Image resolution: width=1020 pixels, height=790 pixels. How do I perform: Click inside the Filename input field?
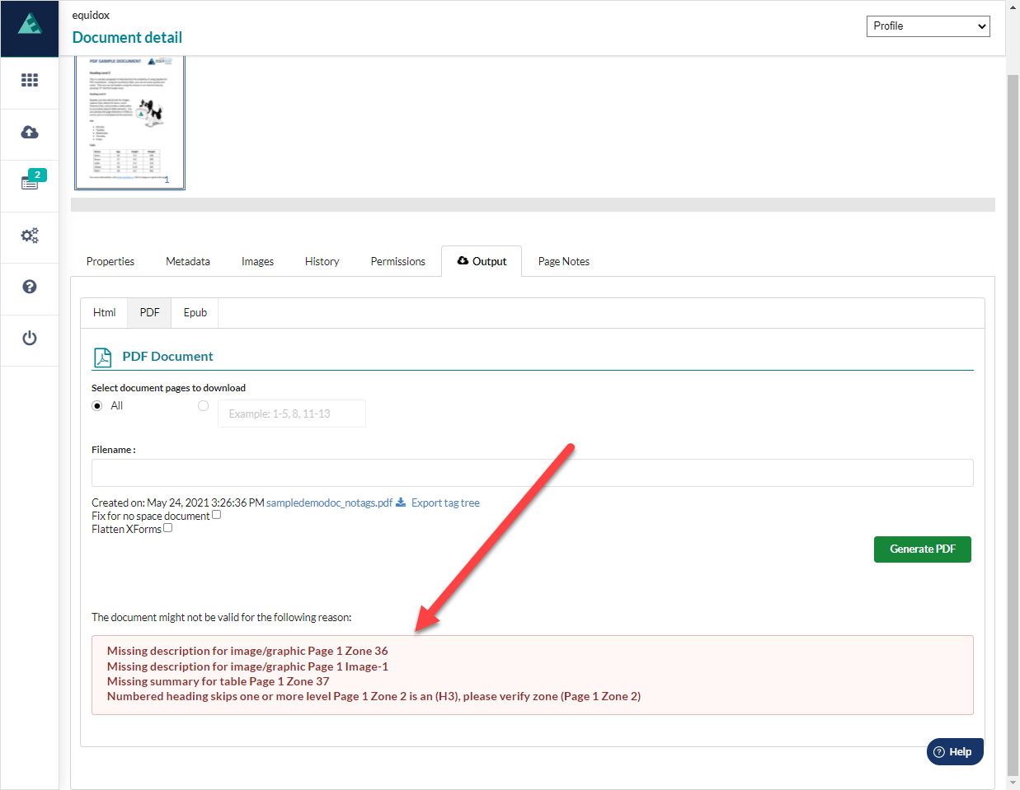point(532,472)
